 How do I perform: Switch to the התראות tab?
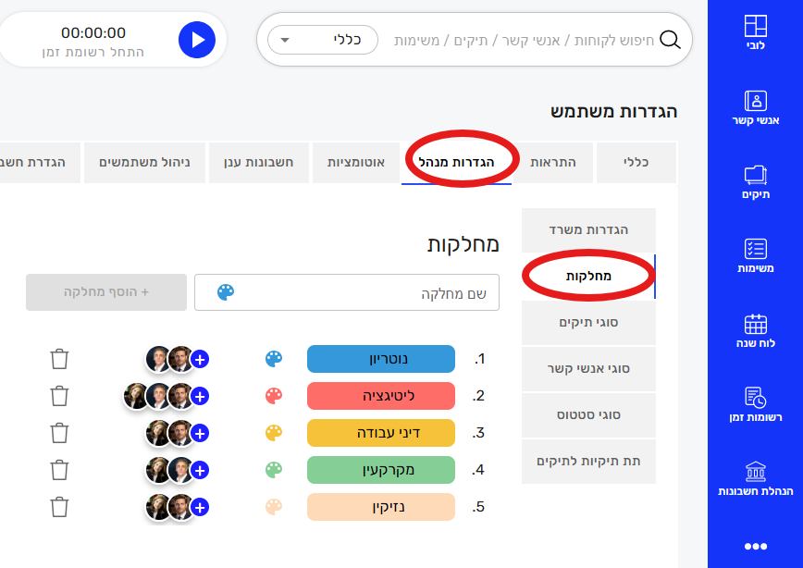coord(553,162)
